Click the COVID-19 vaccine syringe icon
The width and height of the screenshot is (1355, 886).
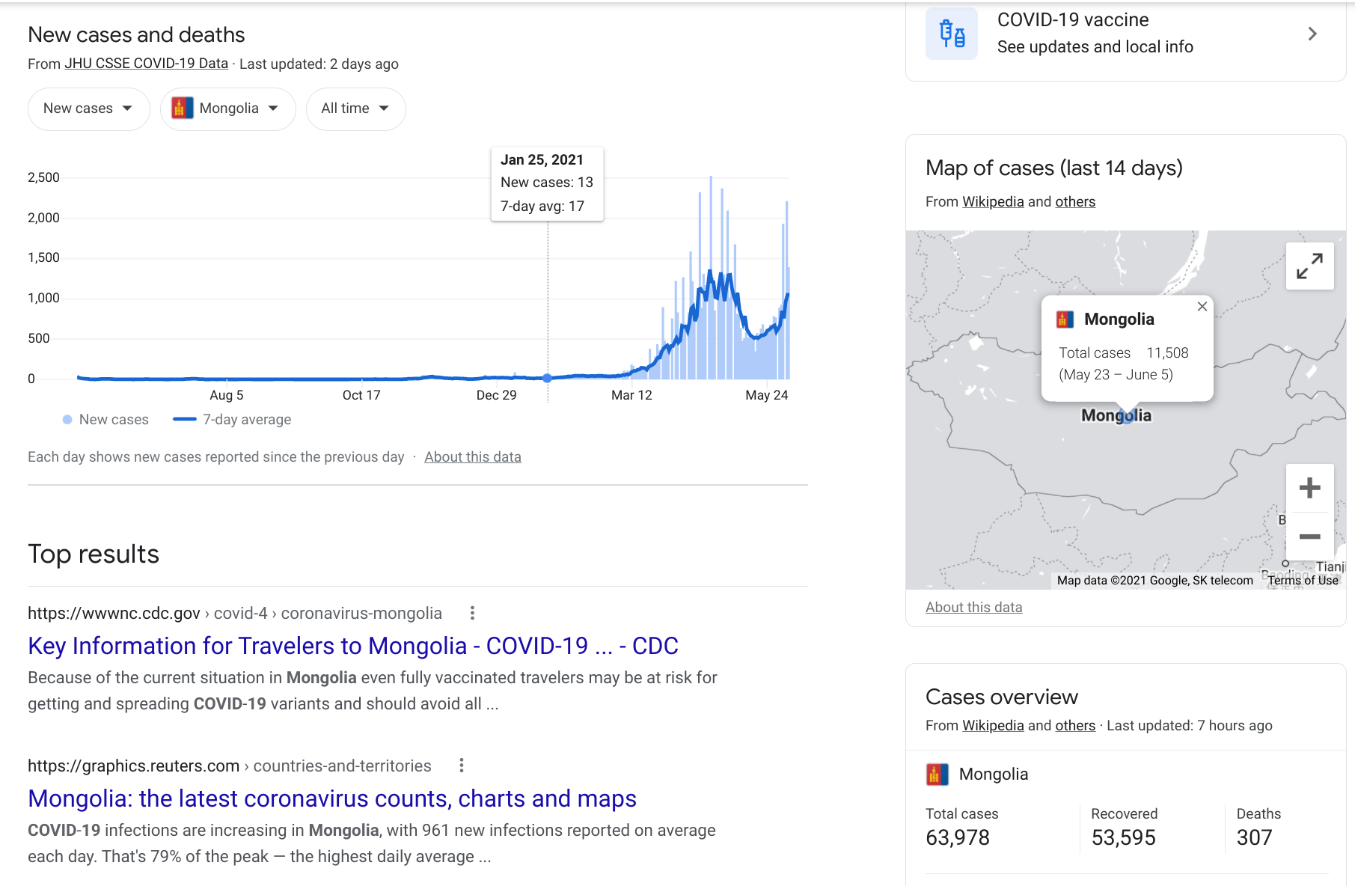(952, 34)
